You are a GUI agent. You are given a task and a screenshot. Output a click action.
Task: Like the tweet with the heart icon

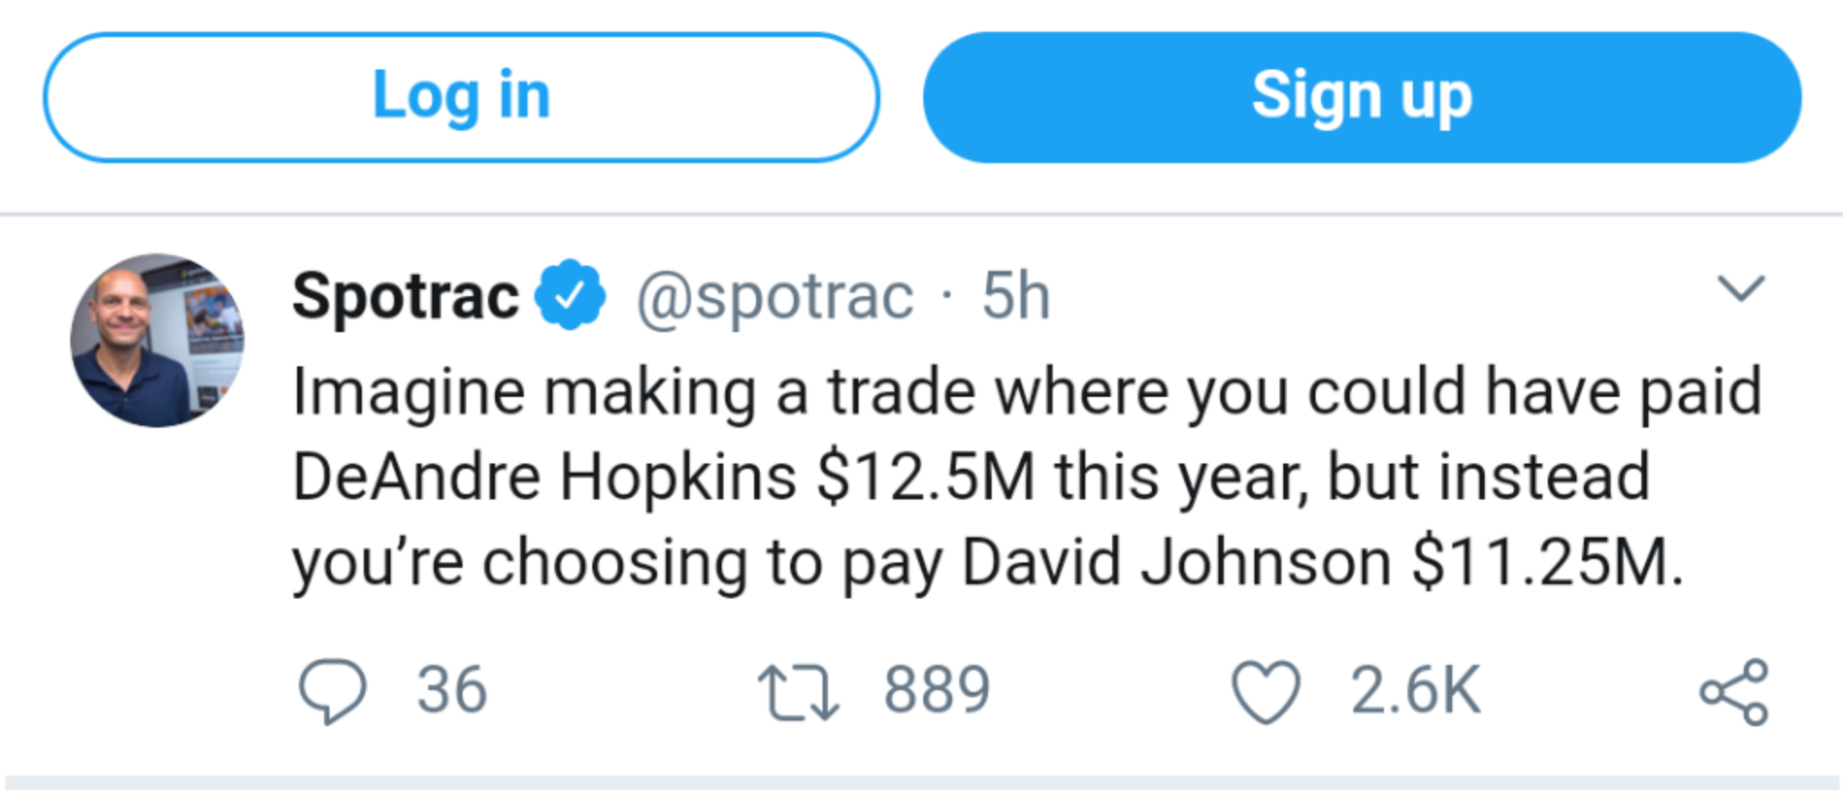(1265, 691)
